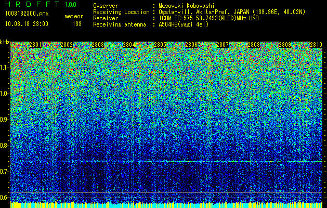Viewport: 327px width, 208px height.
Task: Click the 2304 time marker
Action: [x=129, y=45]
